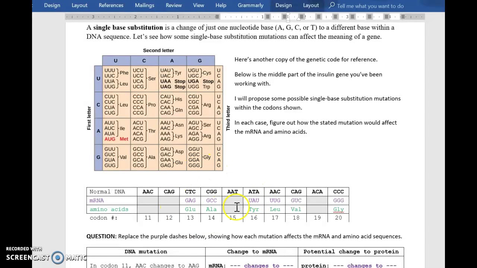
Task: Click the amino acid cell 'Ala'
Action: pyautogui.click(x=211, y=209)
